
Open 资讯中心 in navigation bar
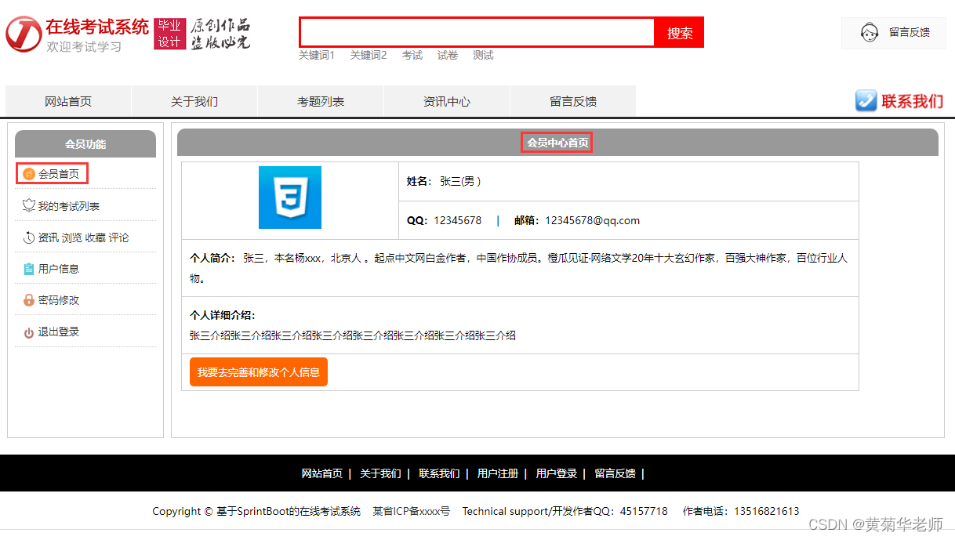(447, 101)
